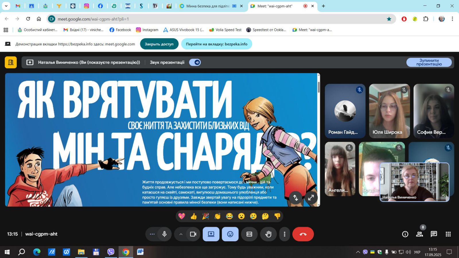Image resolution: width=459 pixels, height=258 pixels.
Task: Turn on captions in the call bar
Action: pyautogui.click(x=249, y=234)
